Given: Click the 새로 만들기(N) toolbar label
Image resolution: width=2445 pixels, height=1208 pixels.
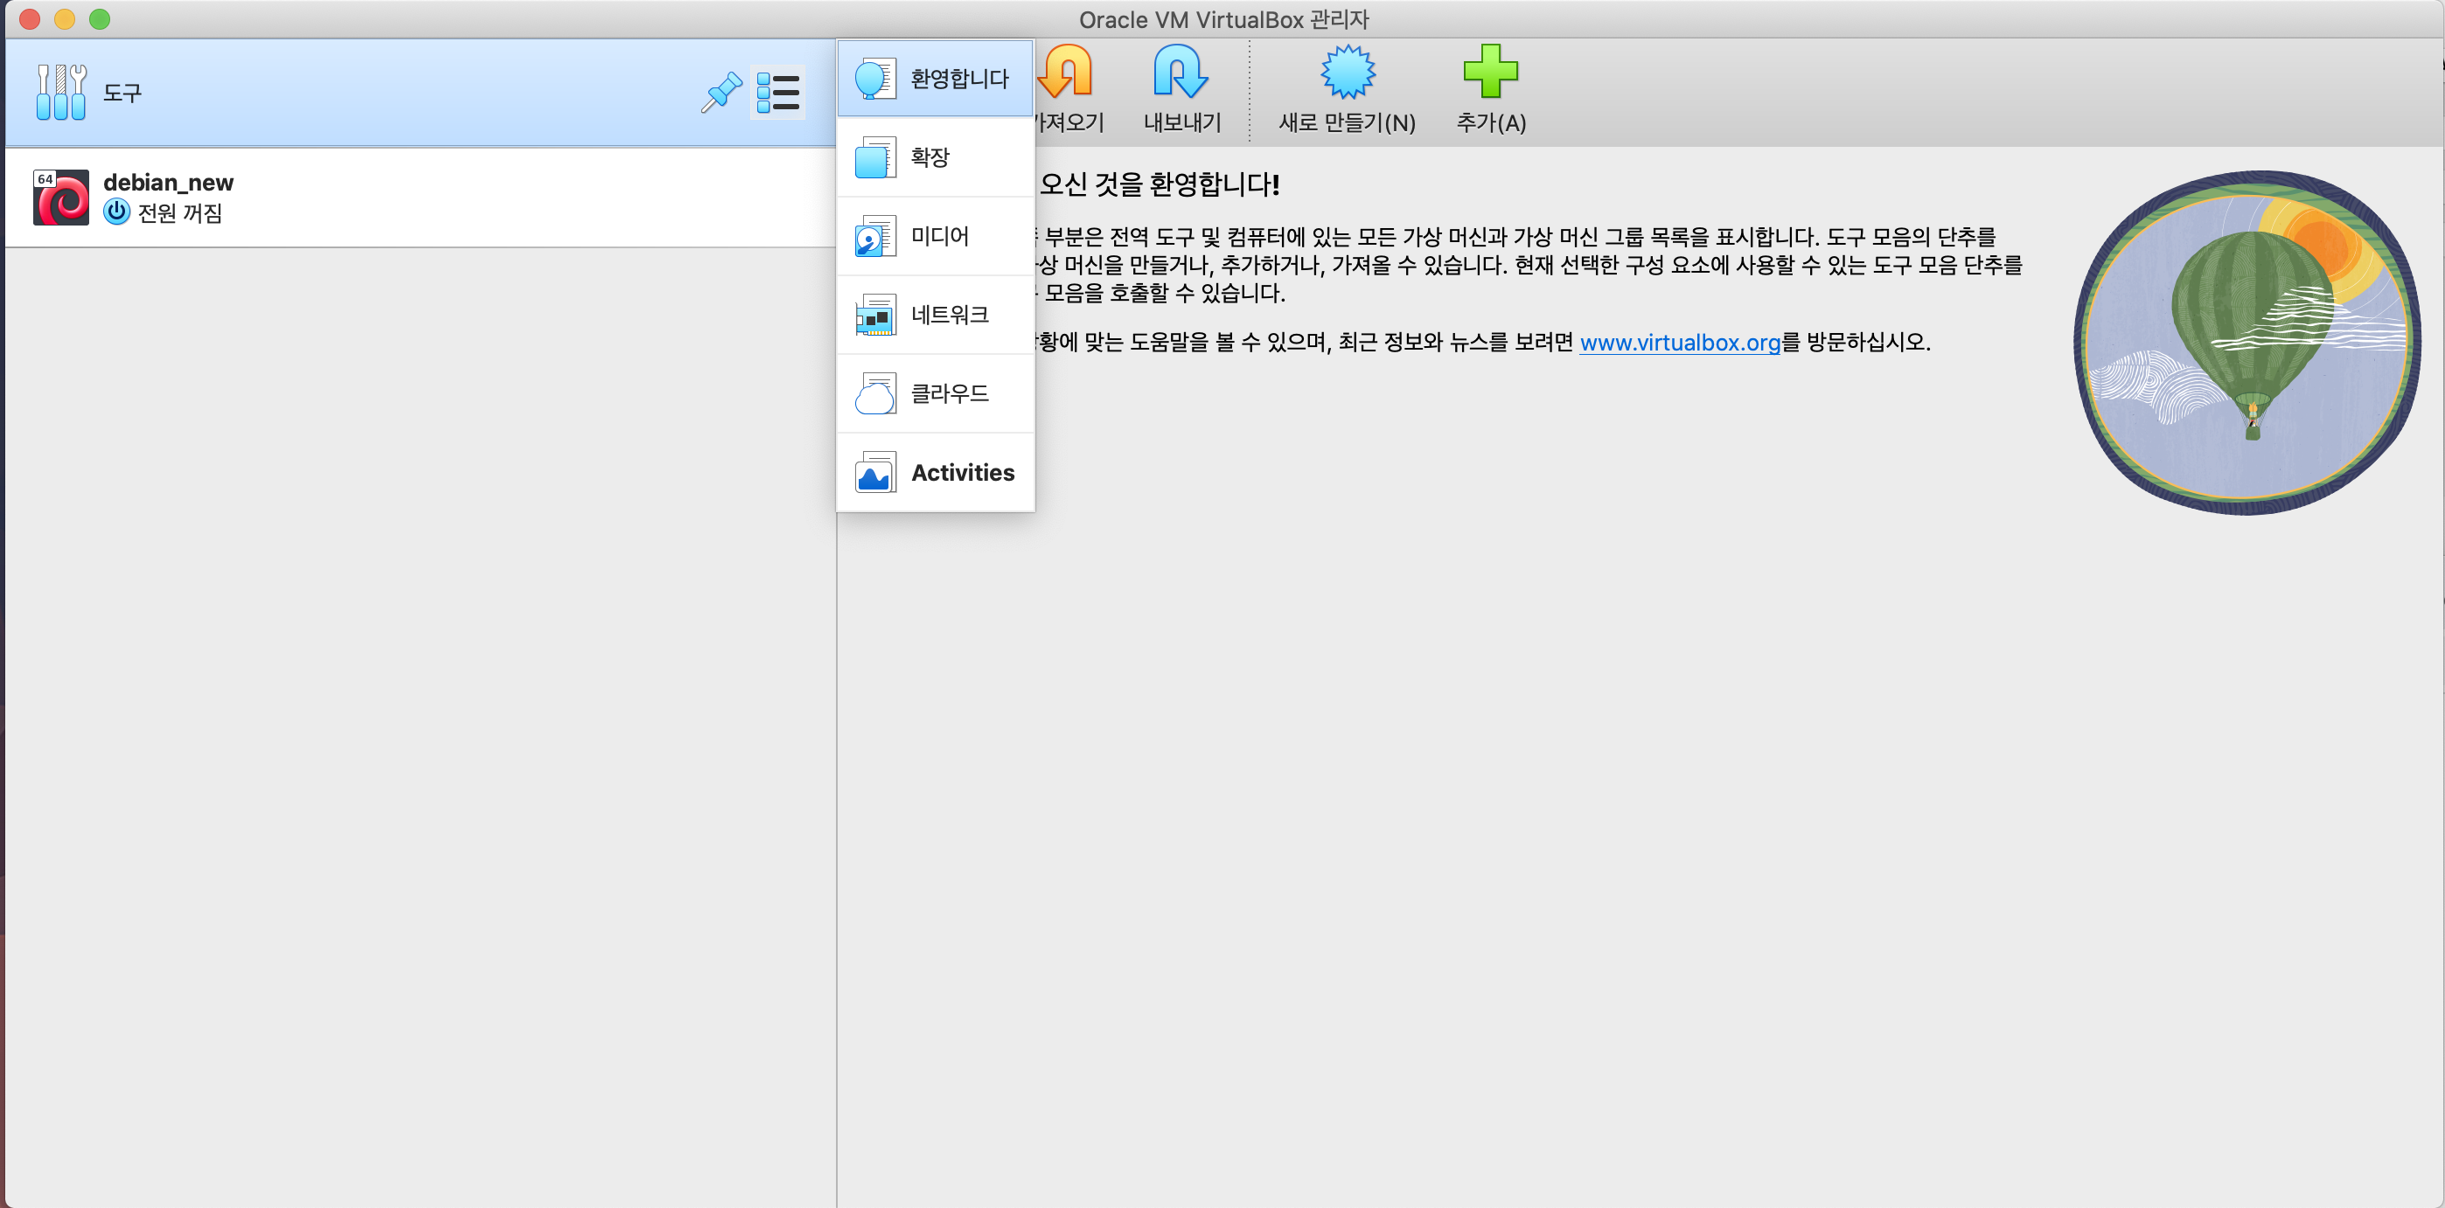Looking at the screenshot, I should click(x=1347, y=122).
